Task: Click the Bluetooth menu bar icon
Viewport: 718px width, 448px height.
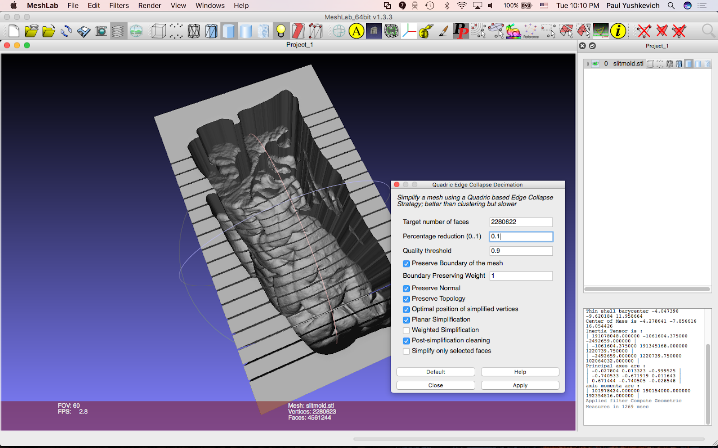Action: [x=447, y=5]
